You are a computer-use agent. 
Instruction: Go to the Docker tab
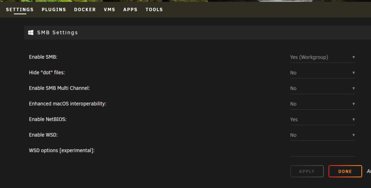(x=85, y=10)
